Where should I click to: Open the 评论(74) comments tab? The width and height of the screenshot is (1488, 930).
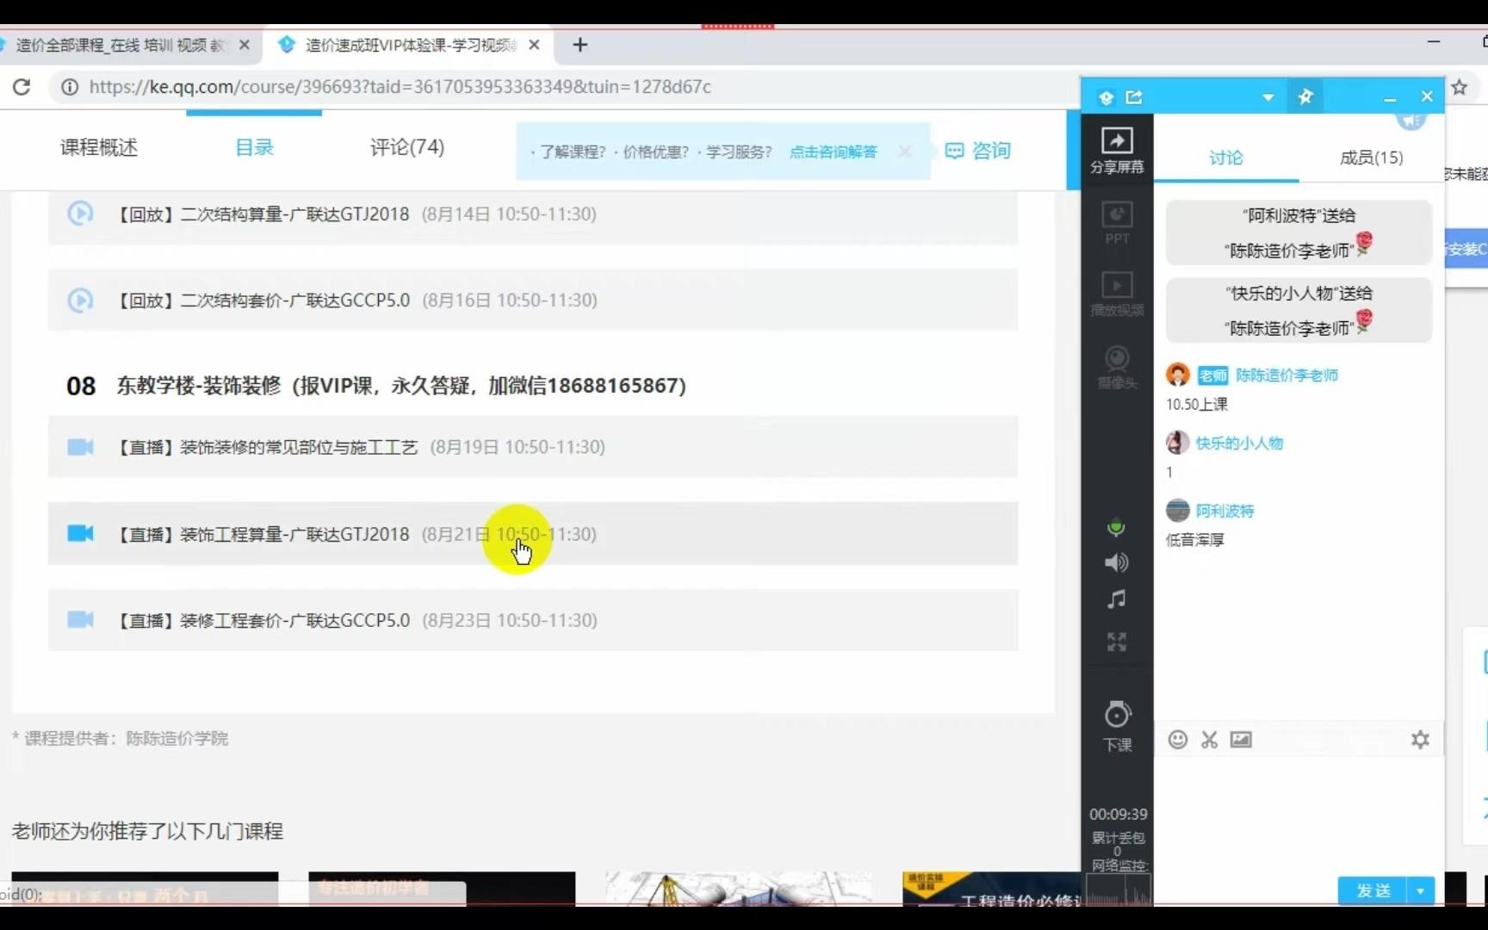coord(407,148)
